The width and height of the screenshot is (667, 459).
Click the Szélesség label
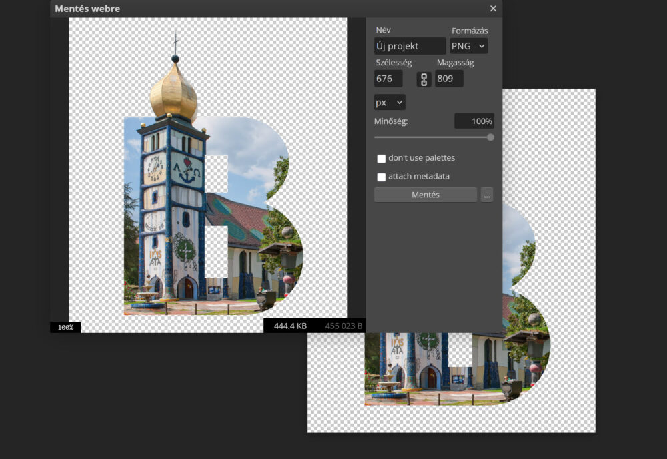coord(394,63)
